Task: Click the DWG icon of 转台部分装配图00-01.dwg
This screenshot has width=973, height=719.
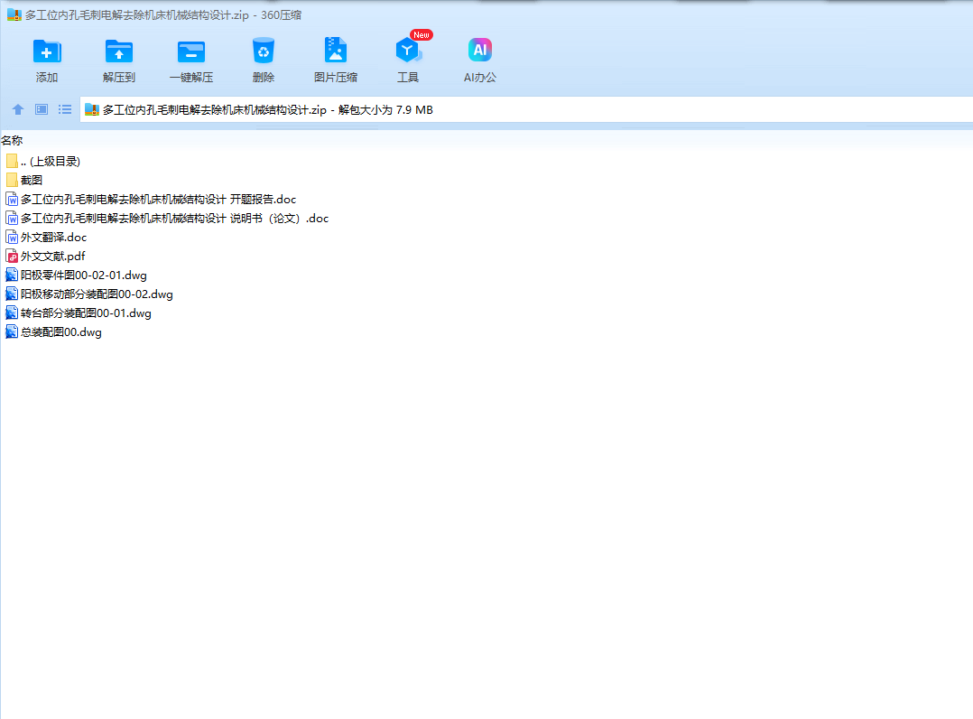Action: 12,313
